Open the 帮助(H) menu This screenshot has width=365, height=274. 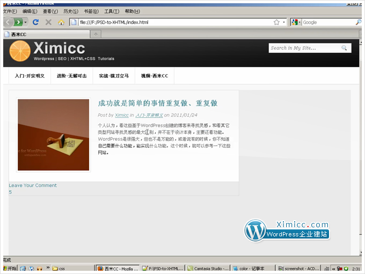pos(133,11)
